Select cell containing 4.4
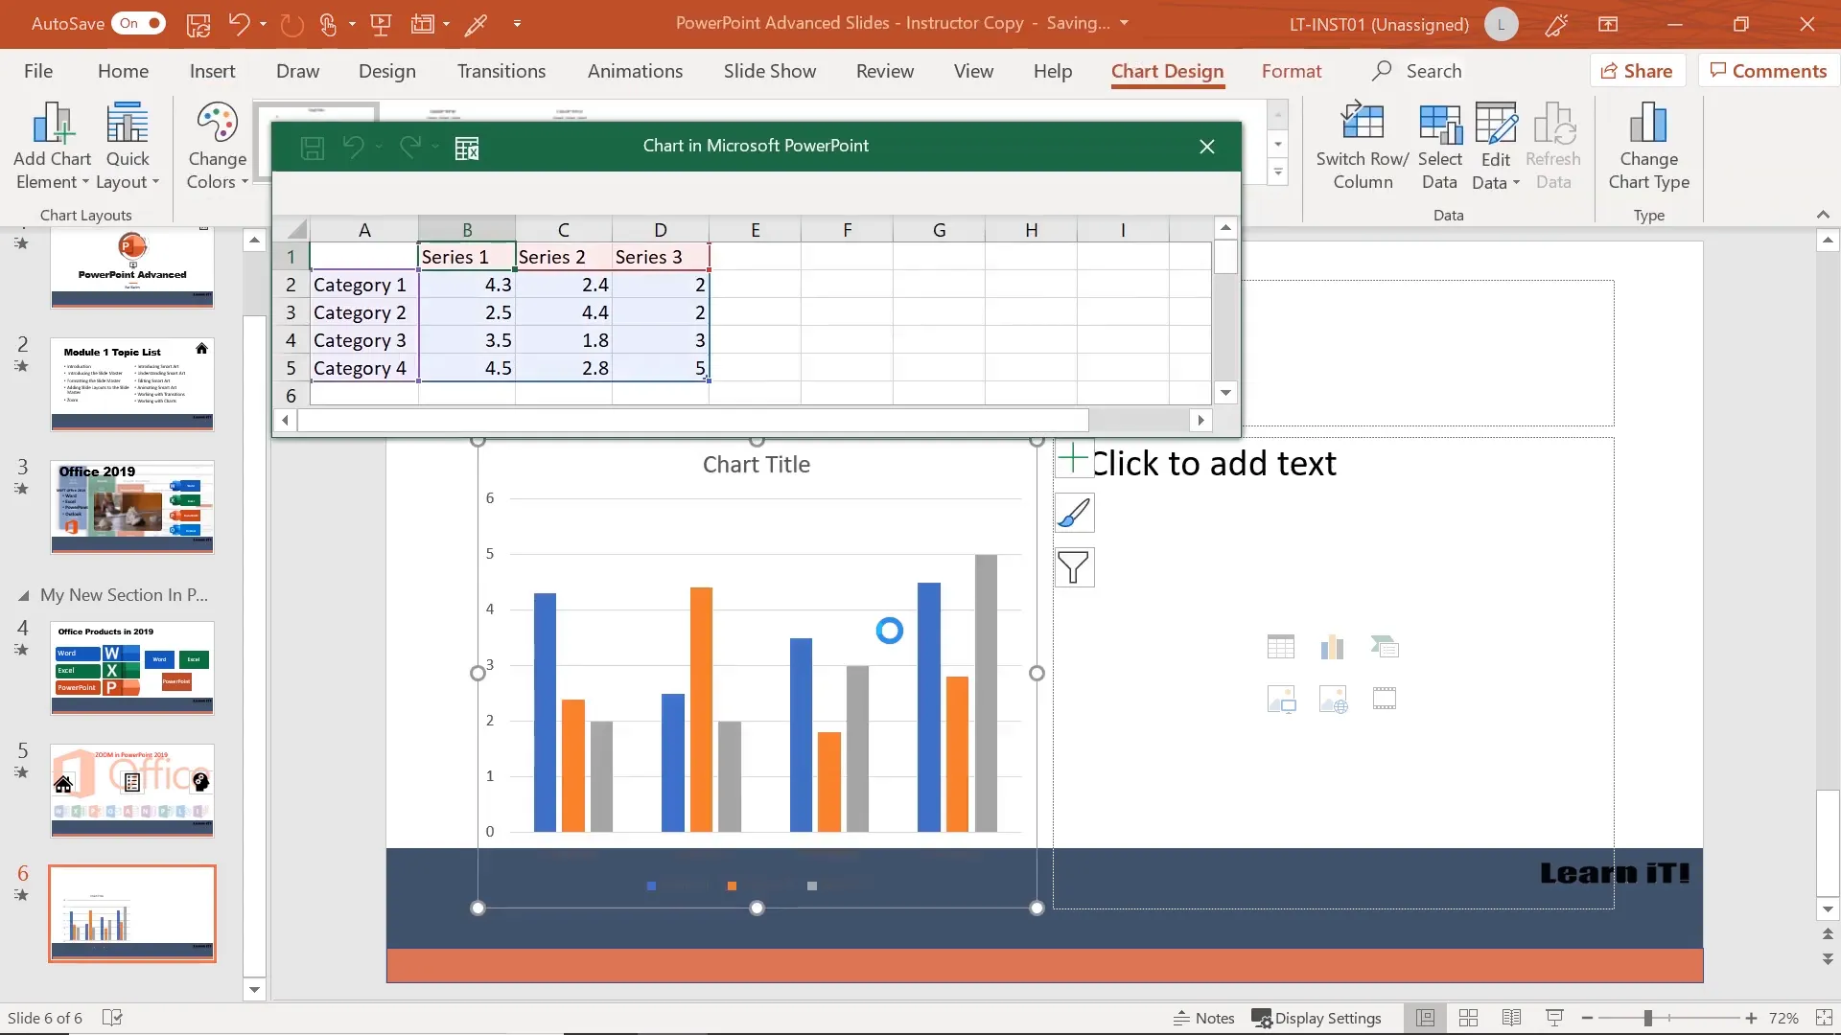 564,312
